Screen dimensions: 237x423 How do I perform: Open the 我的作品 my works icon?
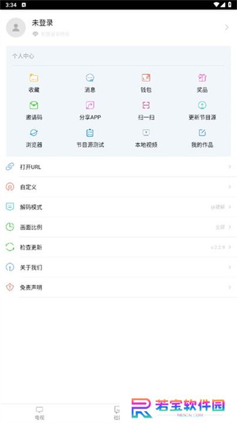point(202,133)
